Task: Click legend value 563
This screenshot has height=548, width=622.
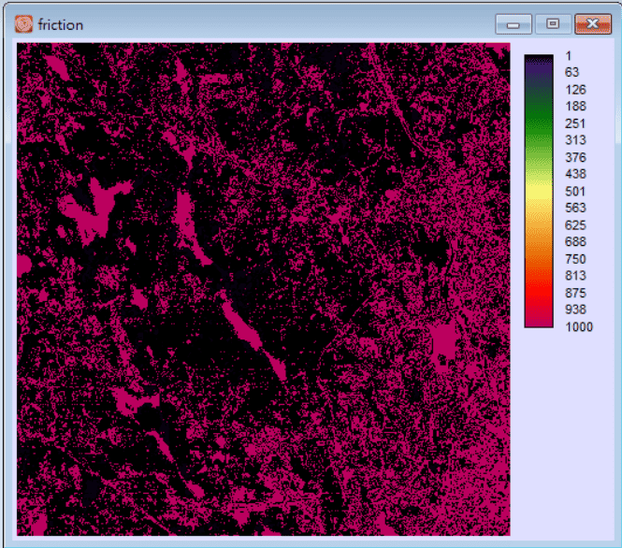Action: pyautogui.click(x=575, y=208)
